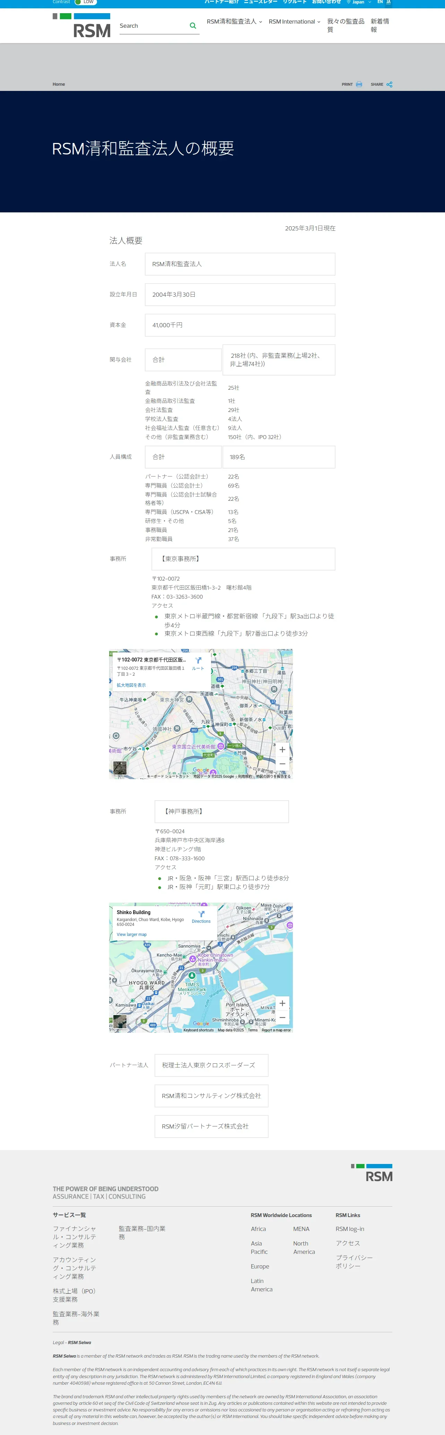Image resolution: width=445 pixels, height=1435 pixels.
Task: Click View larger map on Kobe map
Action: [132, 934]
